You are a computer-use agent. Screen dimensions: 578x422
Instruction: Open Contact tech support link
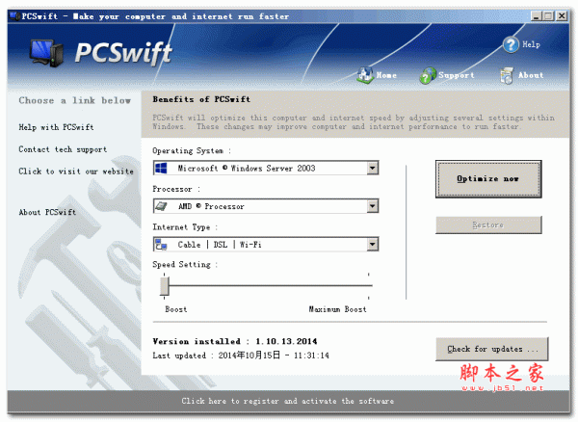(63, 149)
